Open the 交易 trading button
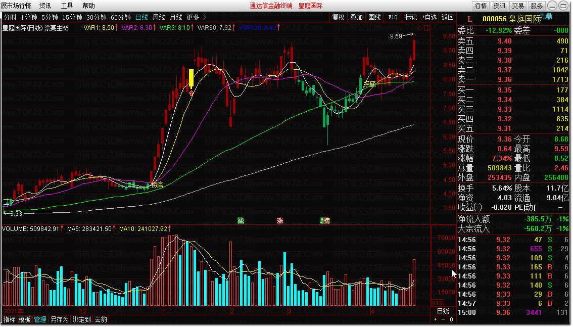 pyautogui.click(x=518, y=6)
